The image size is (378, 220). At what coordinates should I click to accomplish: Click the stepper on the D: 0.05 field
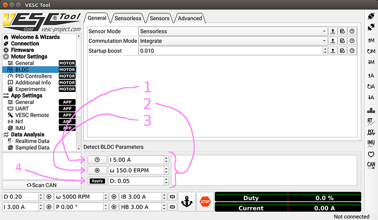[x=166, y=181]
